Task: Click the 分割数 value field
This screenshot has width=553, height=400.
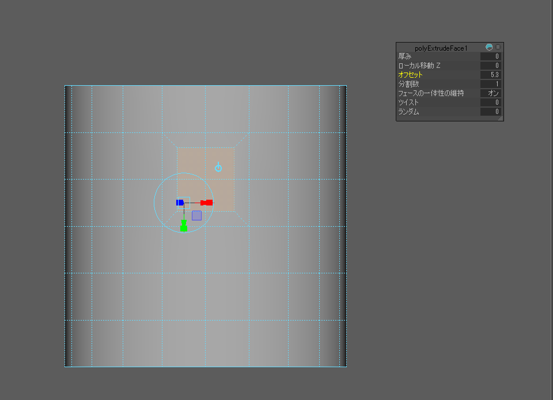Action: point(491,84)
